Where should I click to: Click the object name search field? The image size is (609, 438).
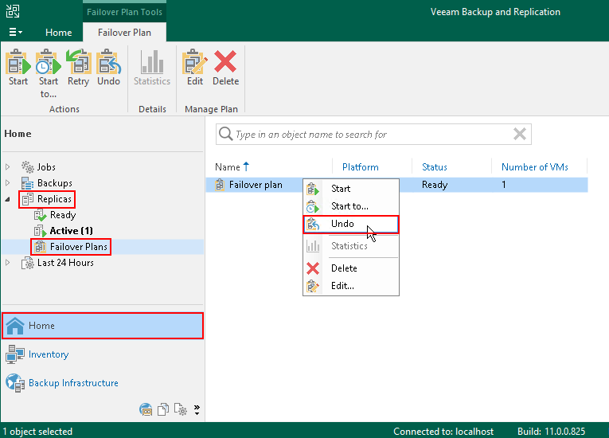click(366, 135)
